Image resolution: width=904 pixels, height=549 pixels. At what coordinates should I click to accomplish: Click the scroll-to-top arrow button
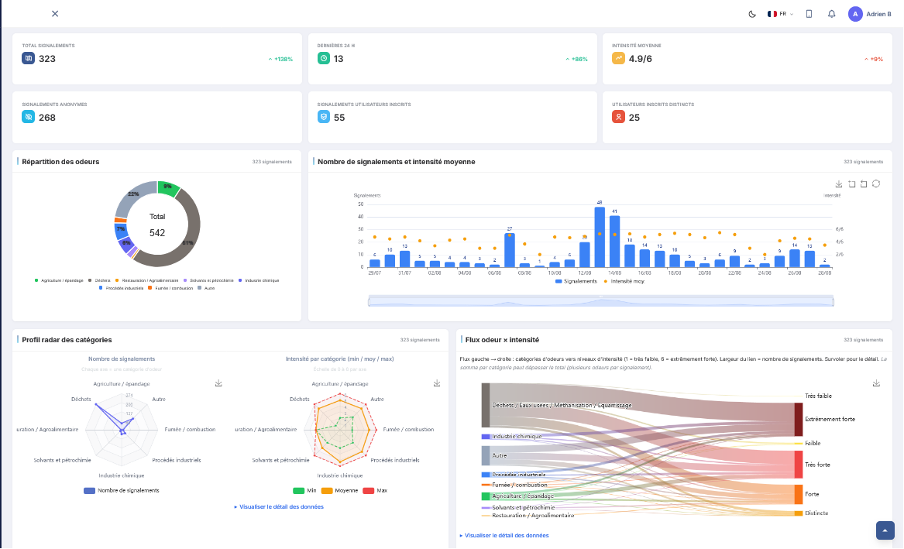click(885, 530)
